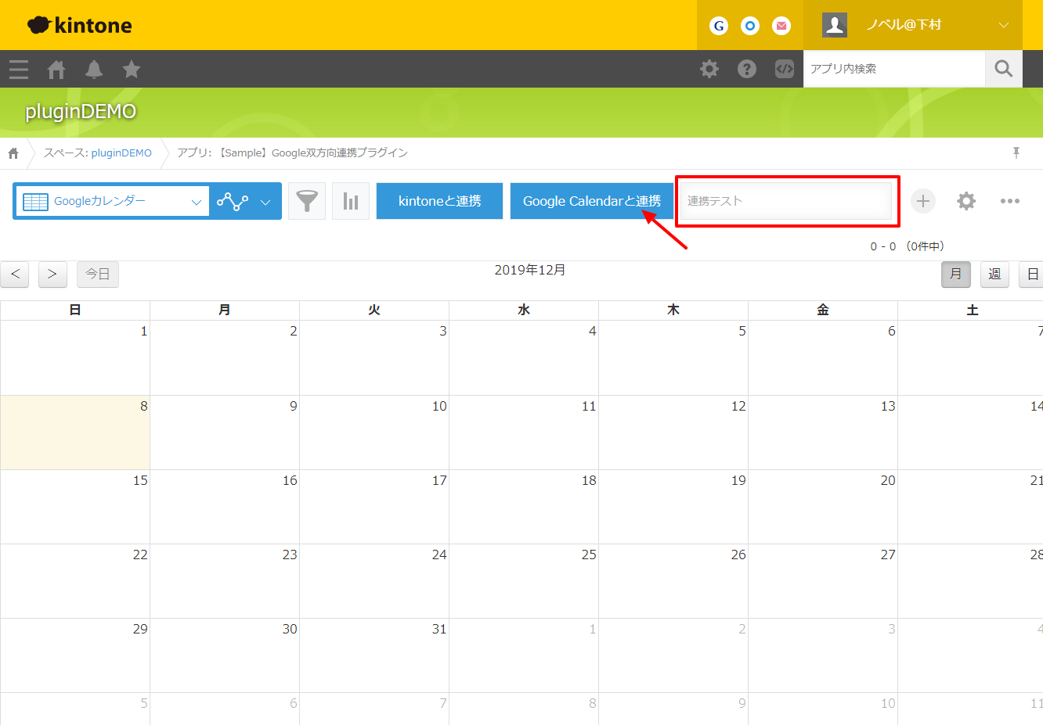Open the help question mark icon
This screenshot has width=1043, height=725.
pyautogui.click(x=747, y=69)
